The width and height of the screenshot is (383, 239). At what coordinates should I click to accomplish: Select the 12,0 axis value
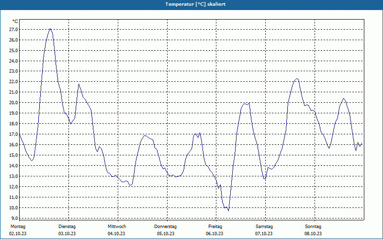pos(13,187)
